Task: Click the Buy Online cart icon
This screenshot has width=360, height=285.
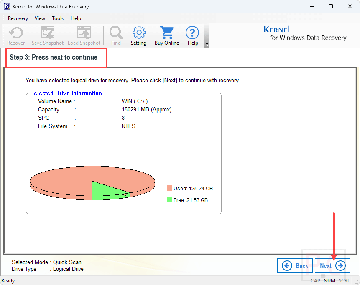Action: [167, 35]
